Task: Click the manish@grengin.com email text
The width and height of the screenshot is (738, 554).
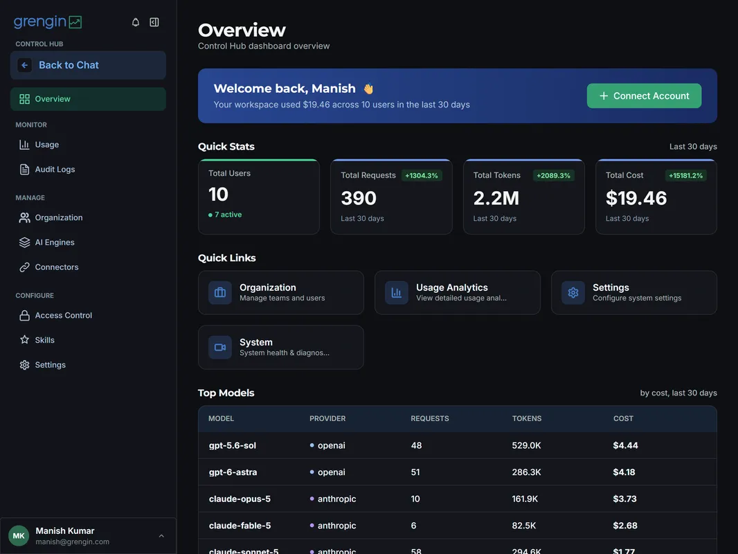Action: pos(73,542)
